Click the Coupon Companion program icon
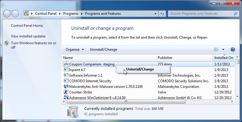The image size is (242, 122). click(66, 64)
